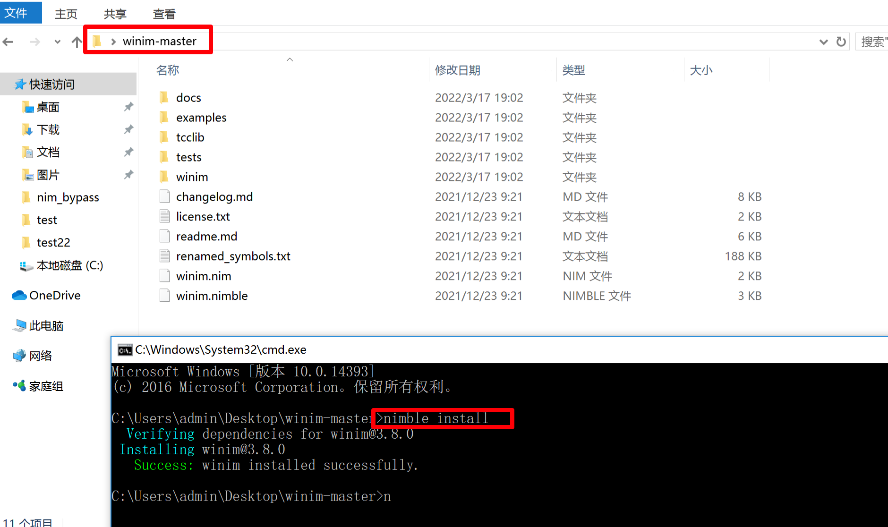Select 此电脑 in the navigation pane

(46, 326)
